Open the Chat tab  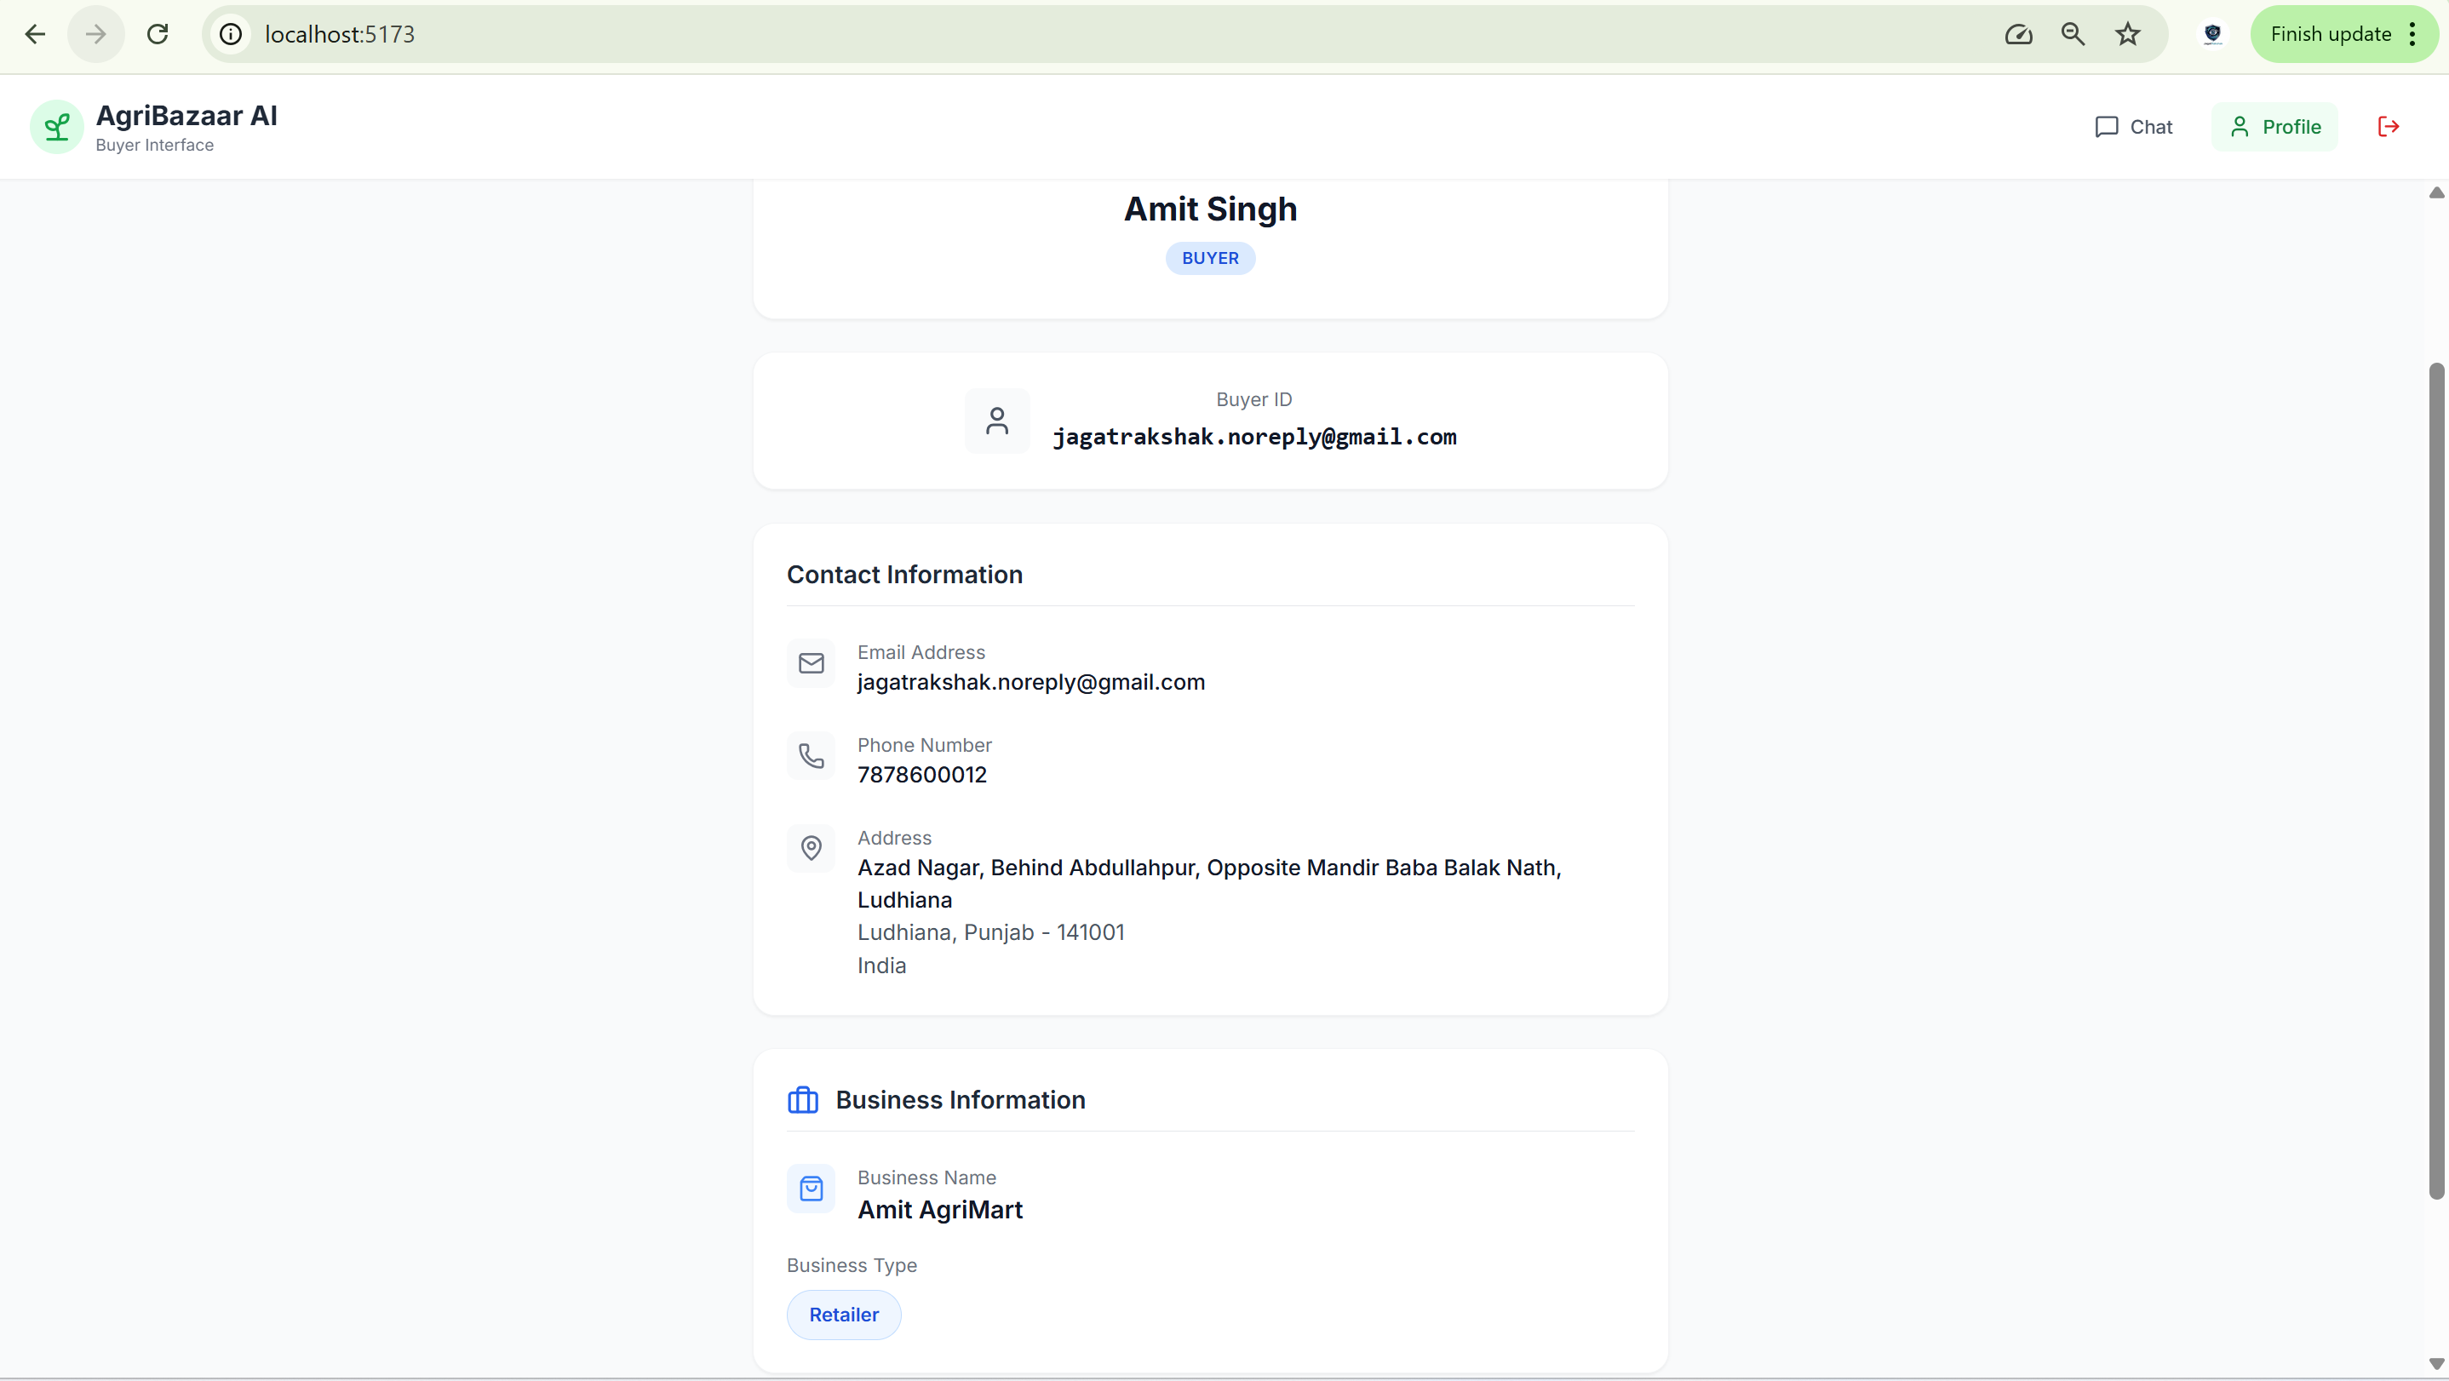tap(2133, 126)
